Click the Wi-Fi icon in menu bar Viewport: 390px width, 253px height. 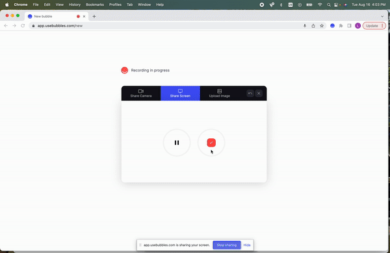[320, 5]
